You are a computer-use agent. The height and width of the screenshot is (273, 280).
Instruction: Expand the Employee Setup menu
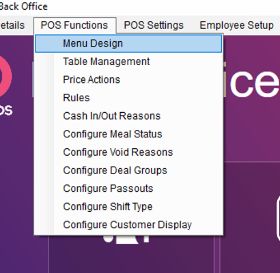pyautogui.click(x=237, y=25)
